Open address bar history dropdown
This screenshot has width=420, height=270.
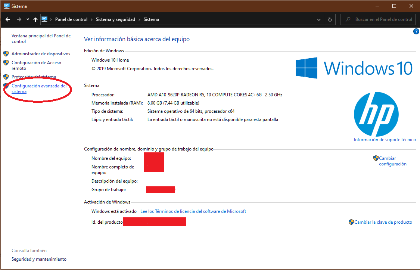pyautogui.click(x=319, y=19)
